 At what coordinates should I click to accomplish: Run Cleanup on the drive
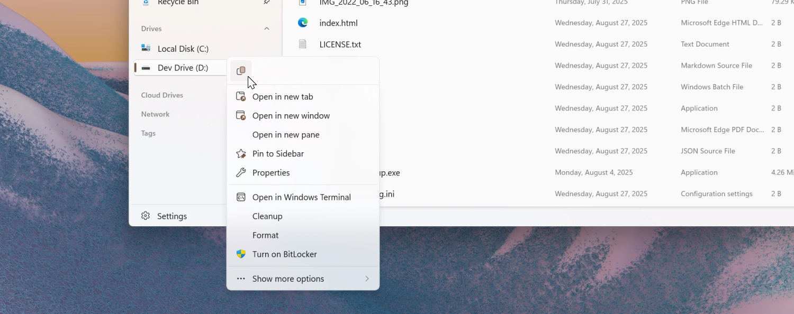point(267,216)
